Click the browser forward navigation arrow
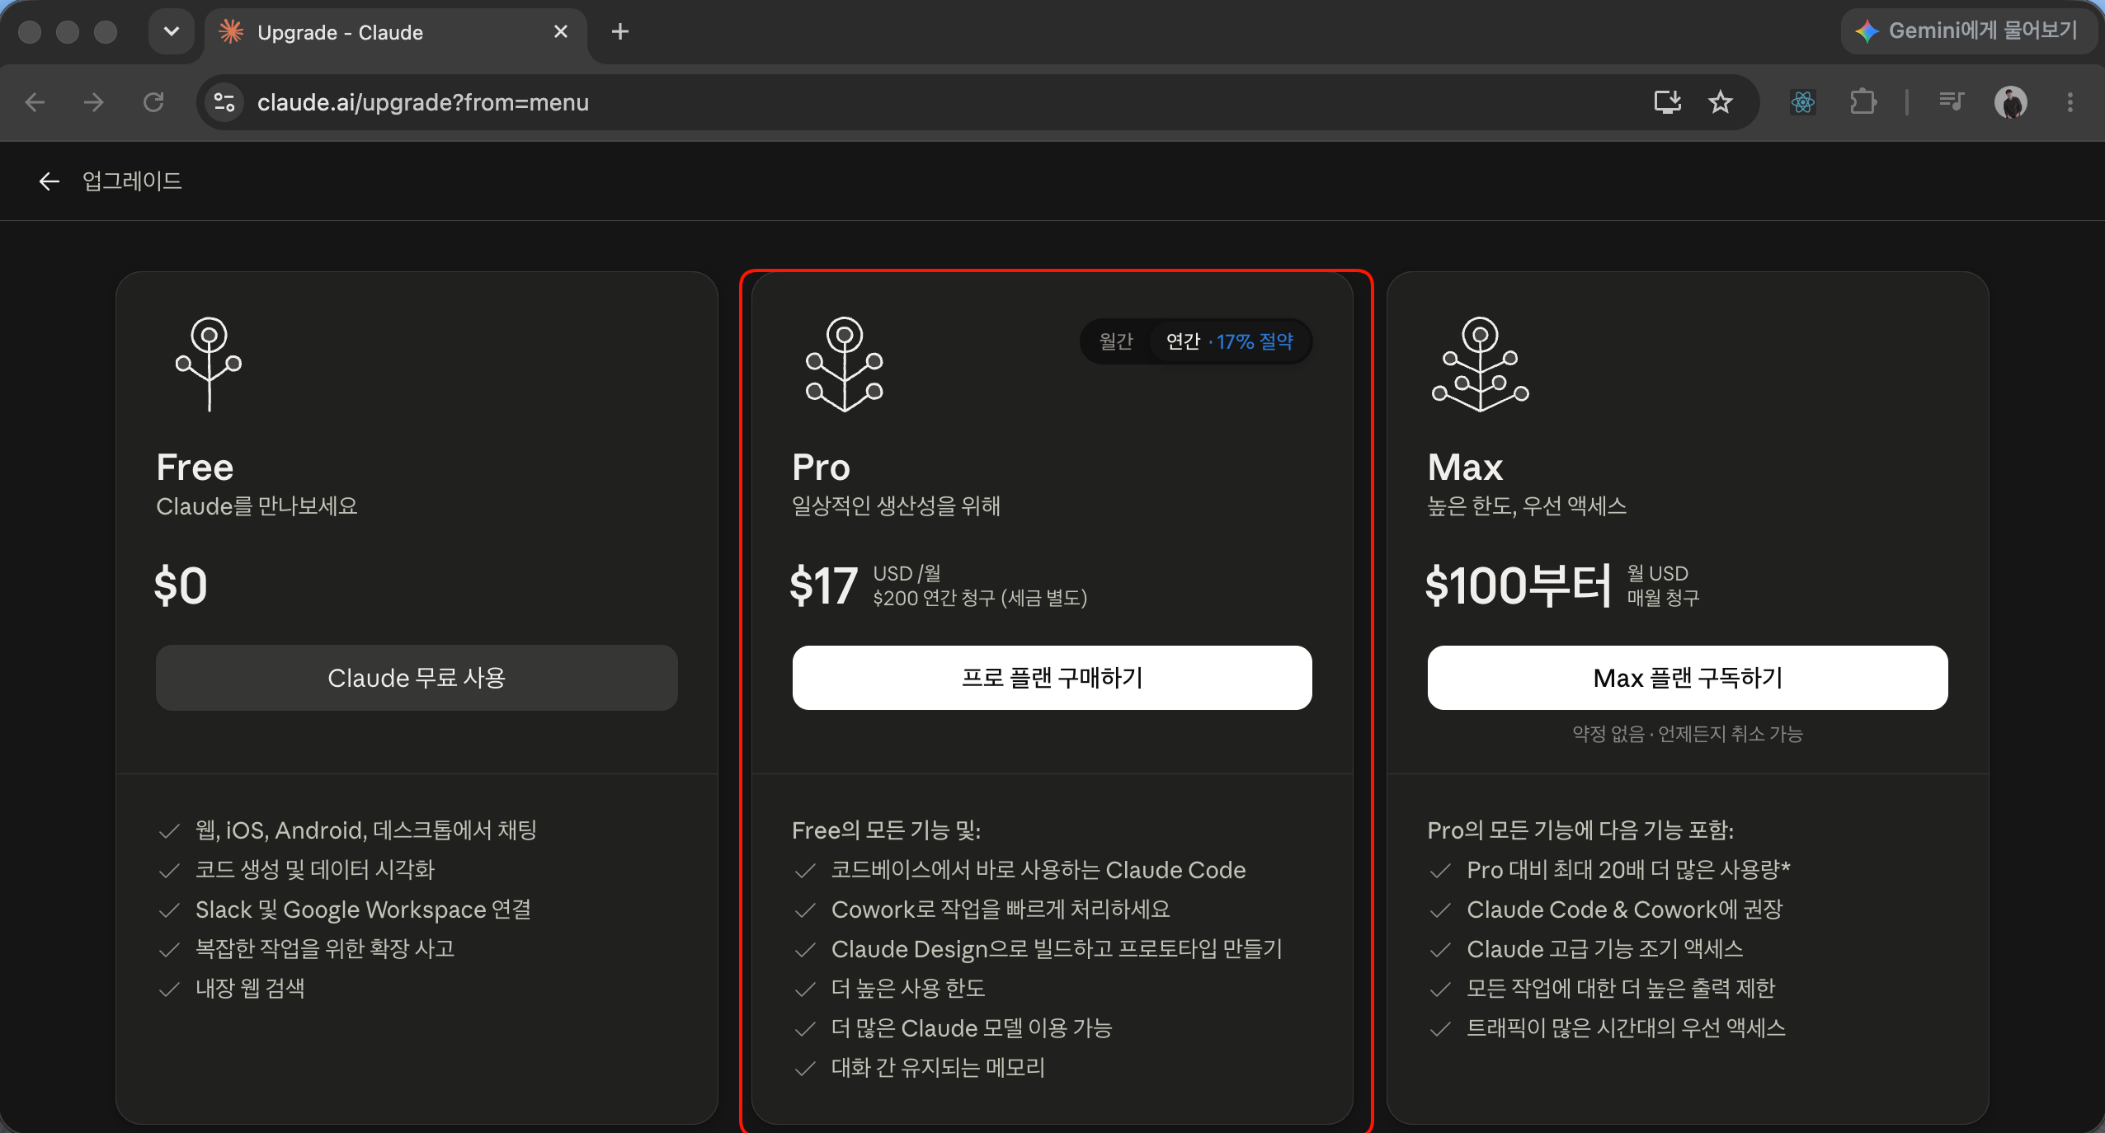The image size is (2105, 1133). [x=94, y=102]
